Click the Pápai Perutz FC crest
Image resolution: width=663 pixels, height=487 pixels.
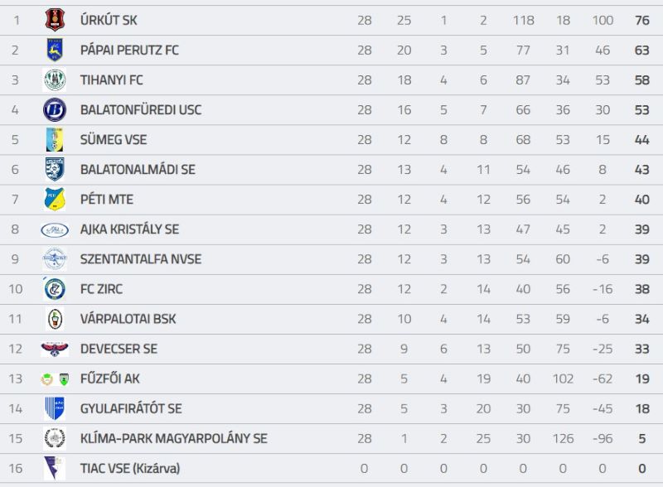tap(55, 50)
